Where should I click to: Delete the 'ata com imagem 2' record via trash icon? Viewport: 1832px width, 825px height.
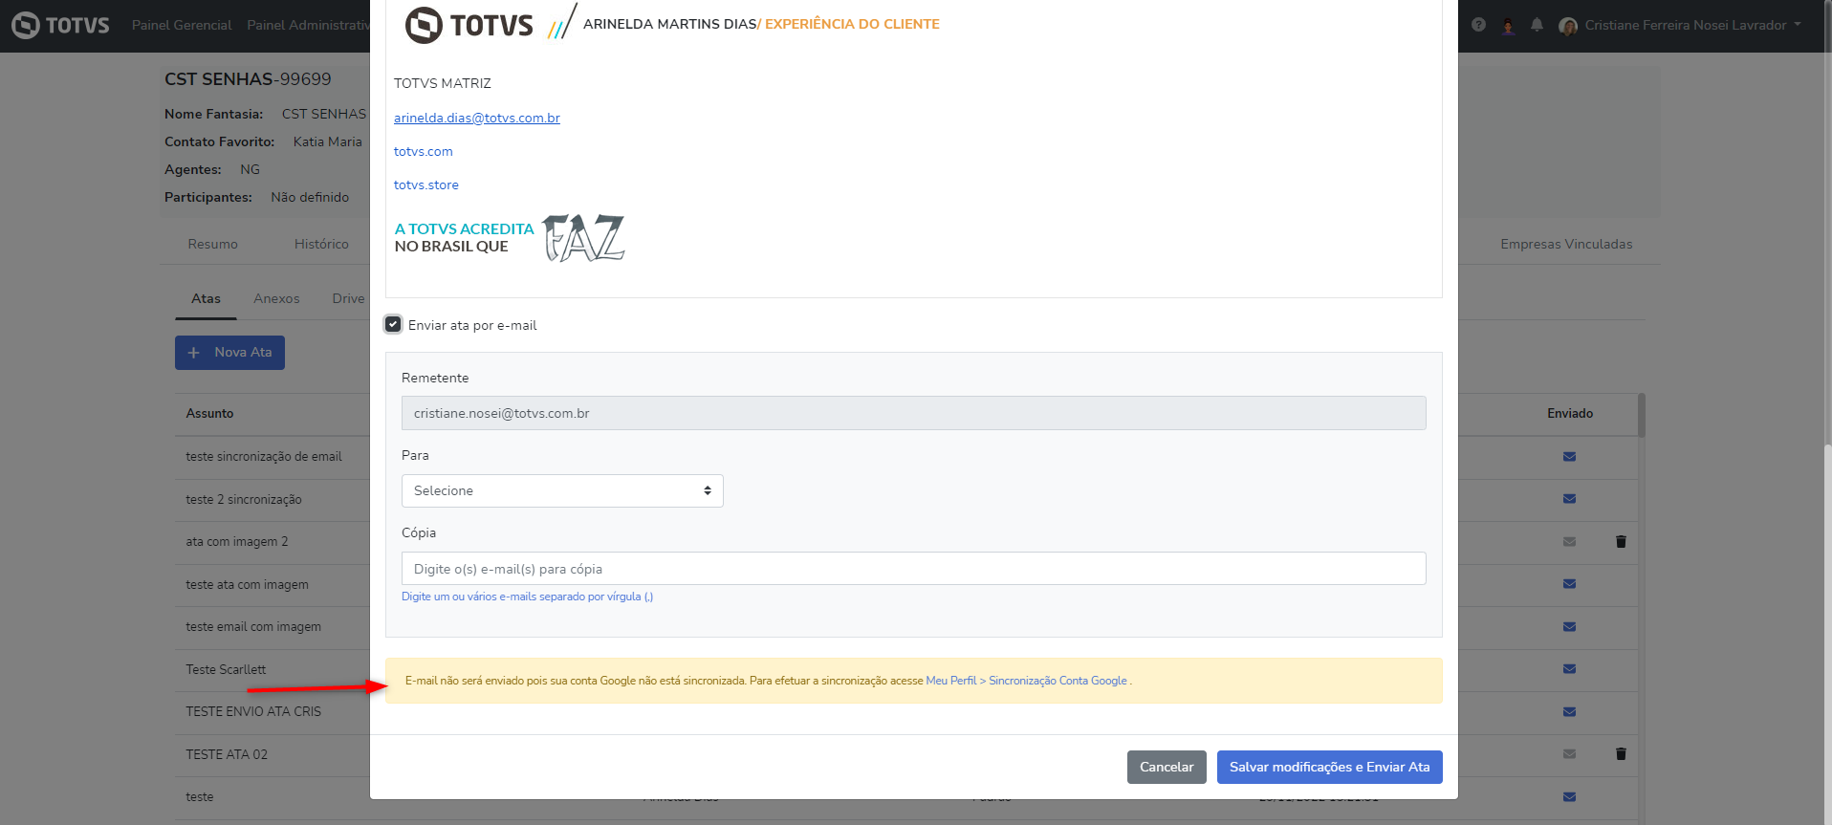(1621, 542)
